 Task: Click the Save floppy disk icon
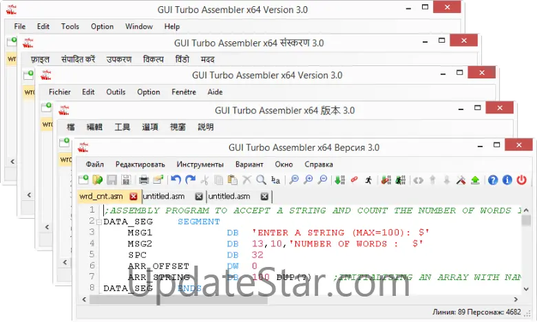tap(112, 180)
